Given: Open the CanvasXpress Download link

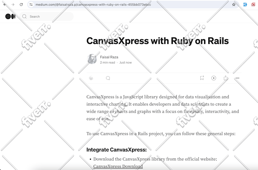Looking at the screenshot, I should pyautogui.click(x=118, y=166).
